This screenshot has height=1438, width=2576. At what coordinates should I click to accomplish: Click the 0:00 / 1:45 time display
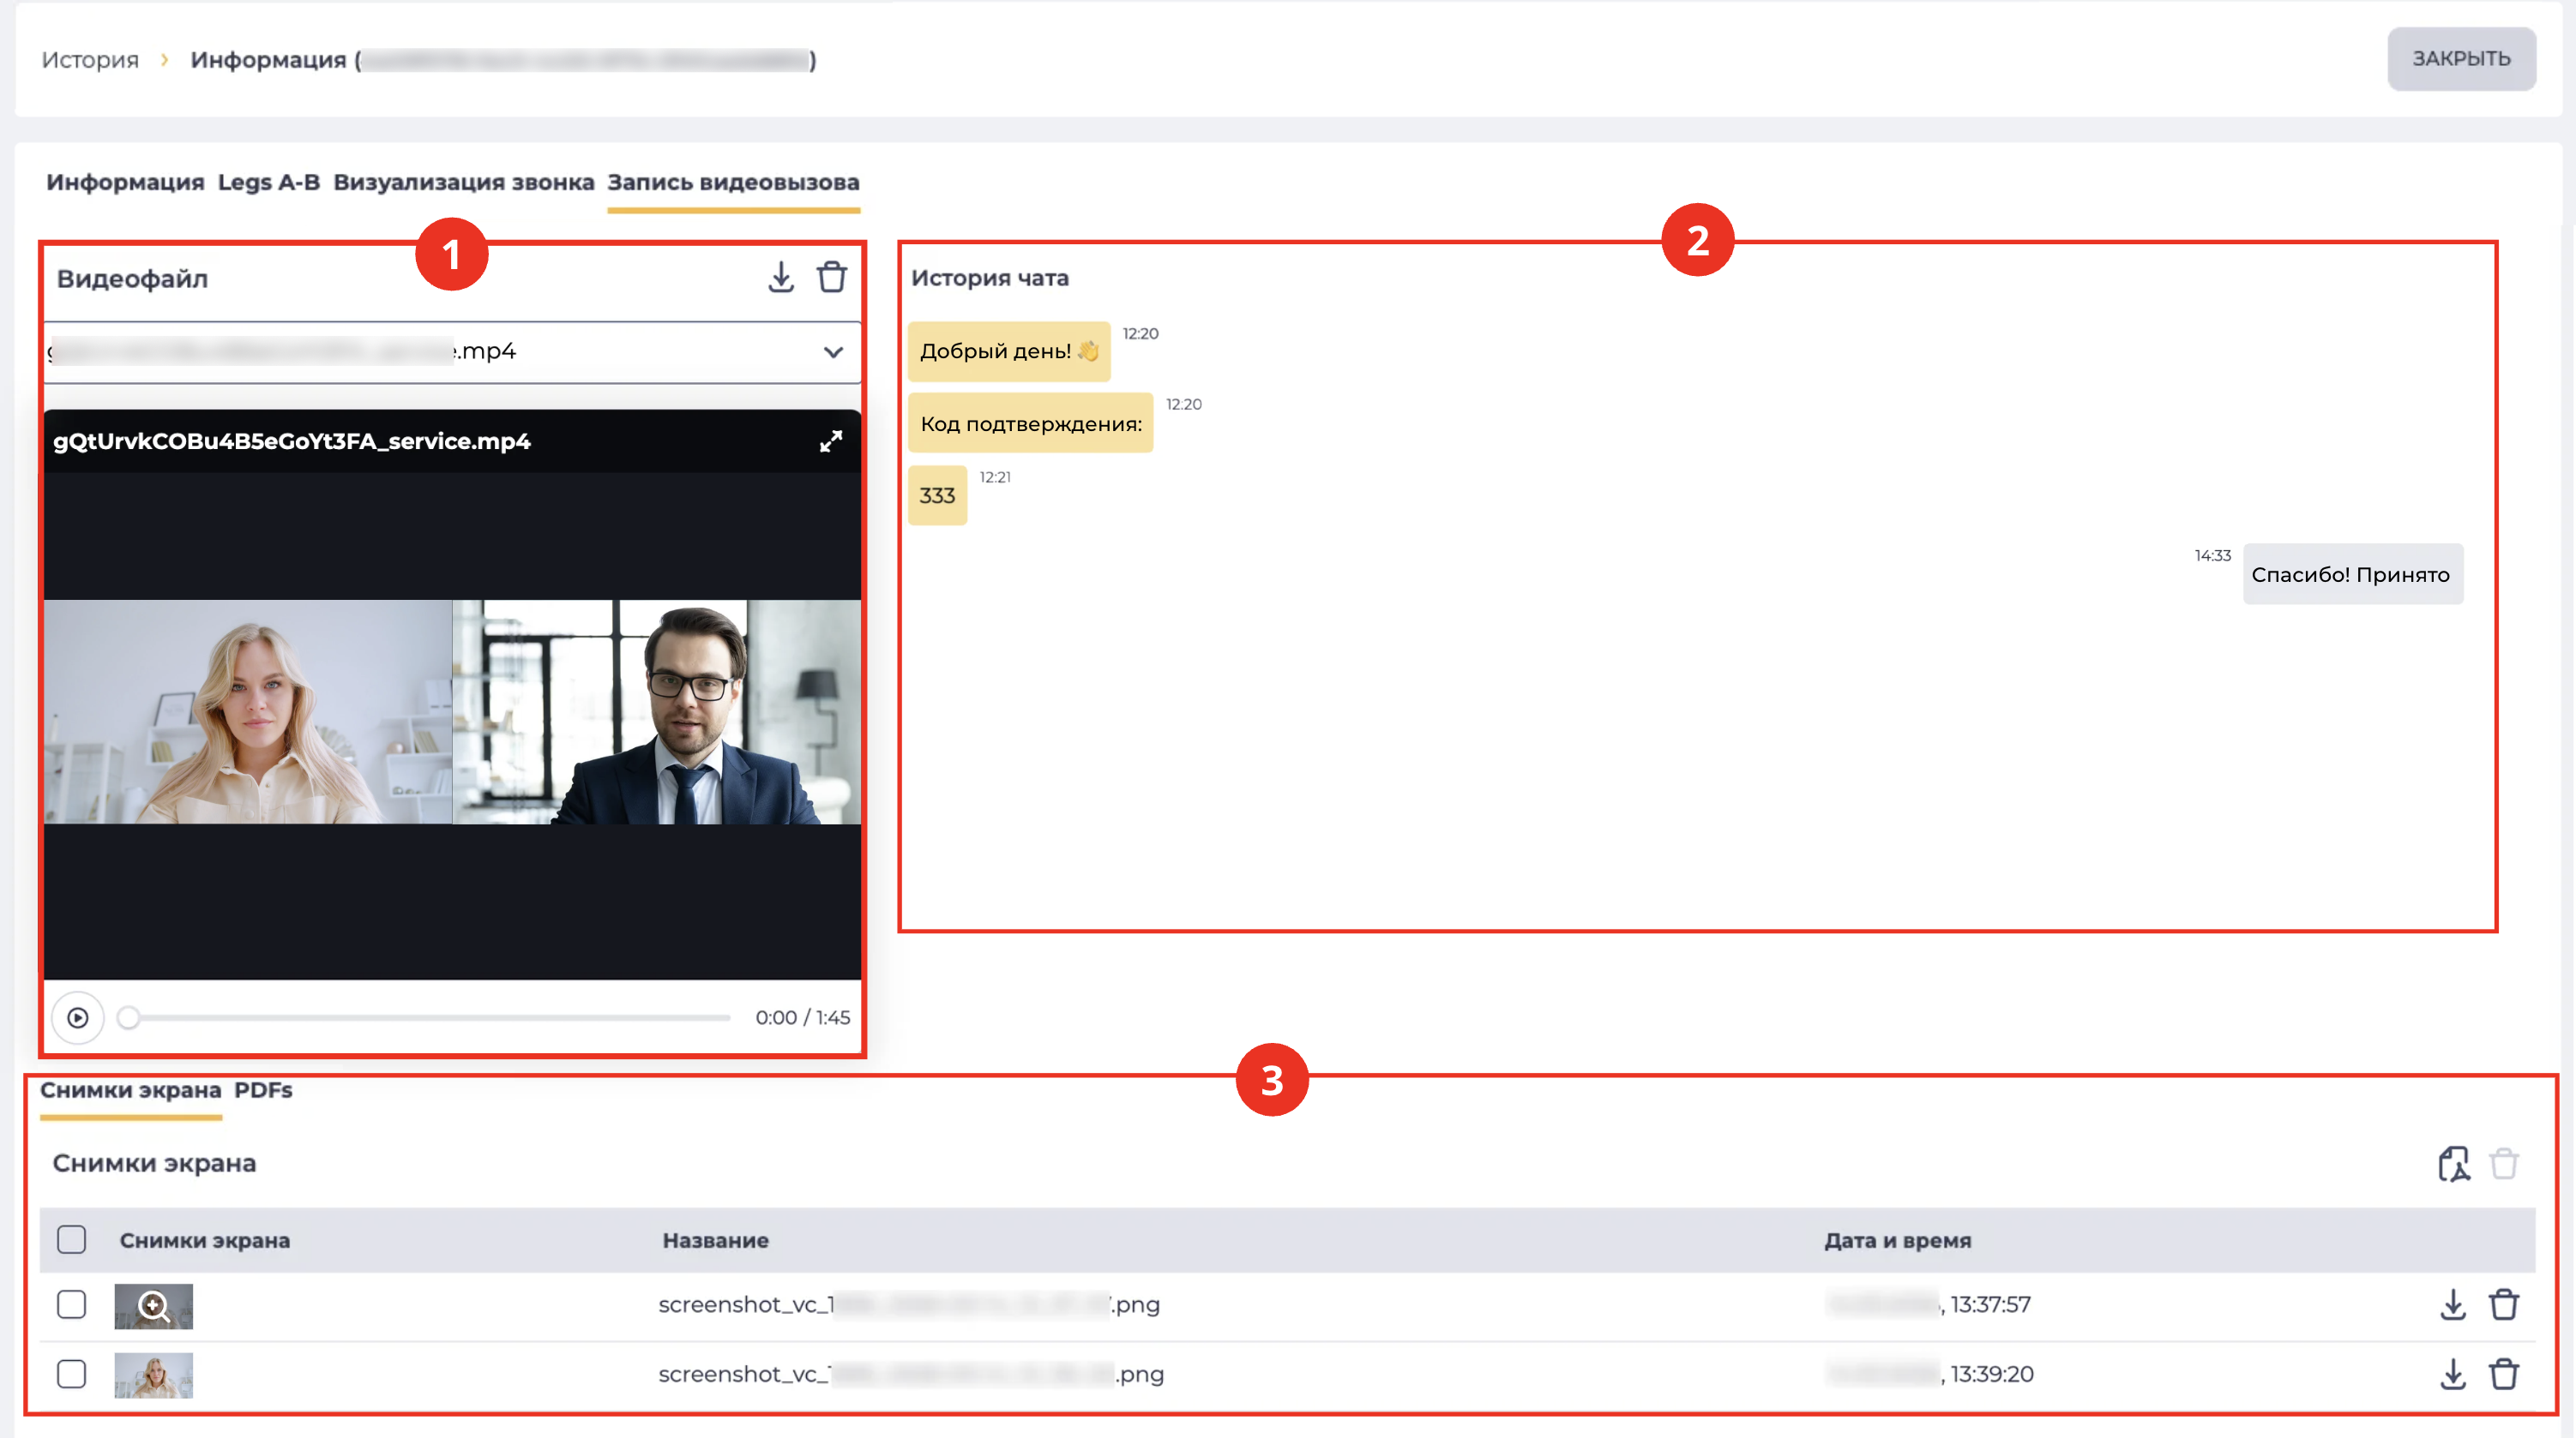click(x=803, y=1017)
